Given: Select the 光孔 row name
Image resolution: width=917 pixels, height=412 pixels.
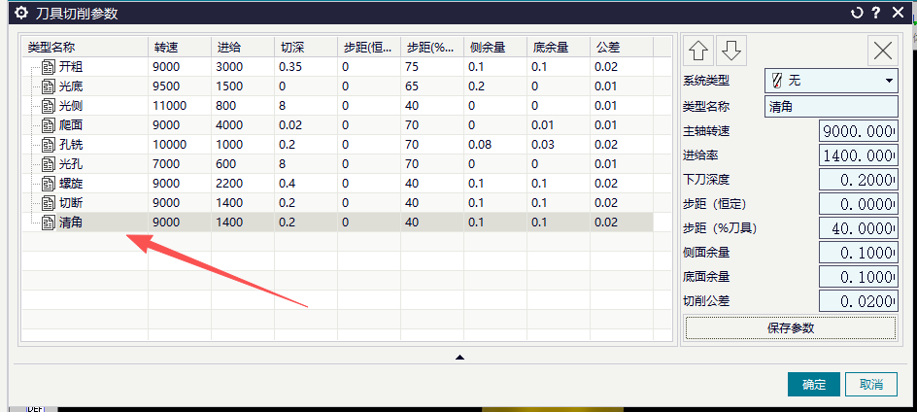Looking at the screenshot, I should 71,164.
